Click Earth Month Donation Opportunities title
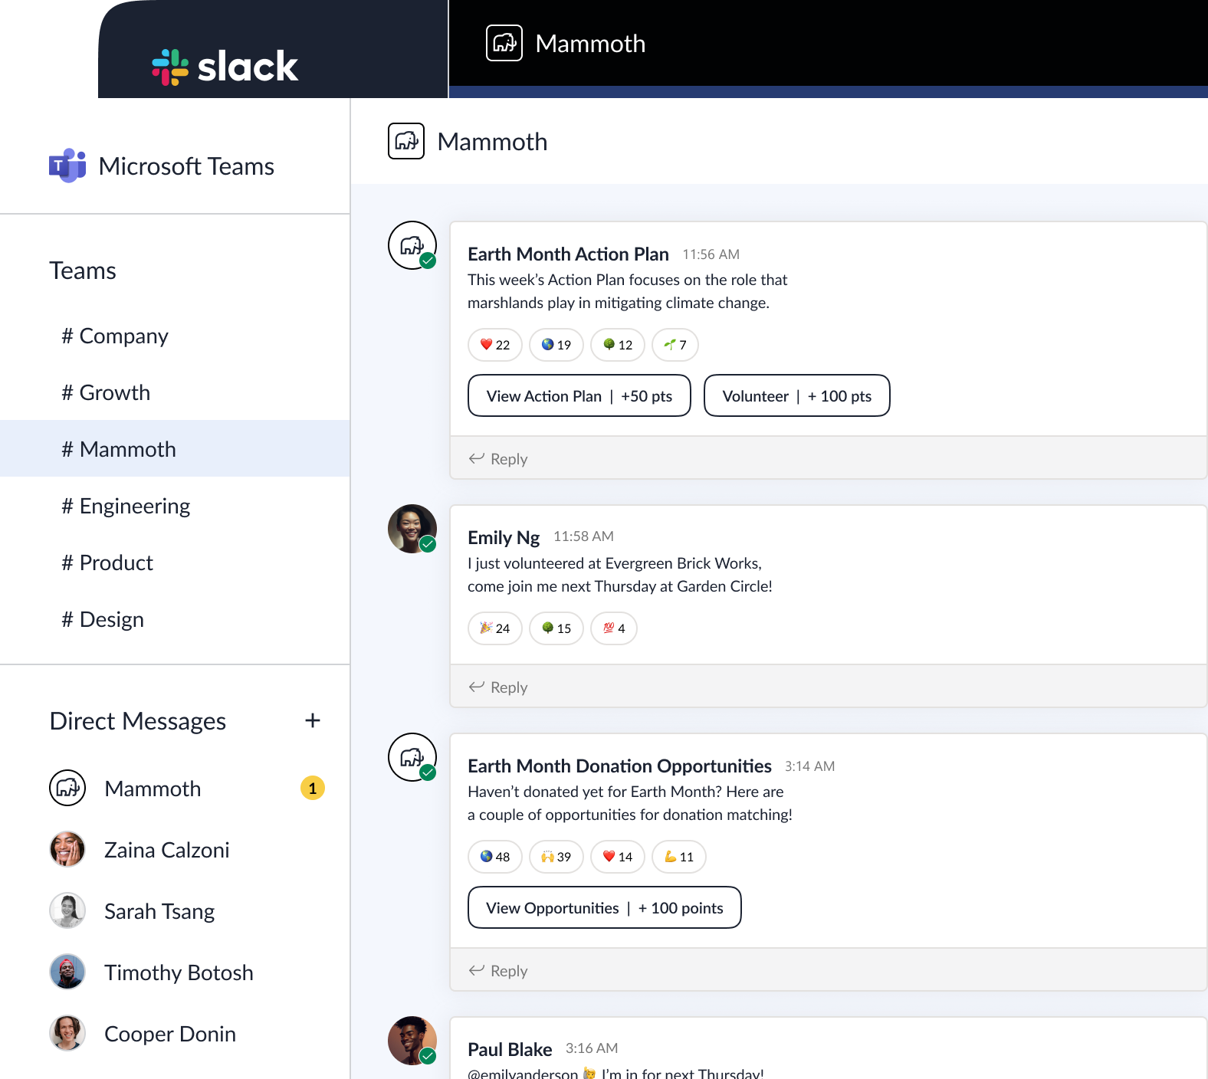This screenshot has height=1079, width=1208. (619, 766)
